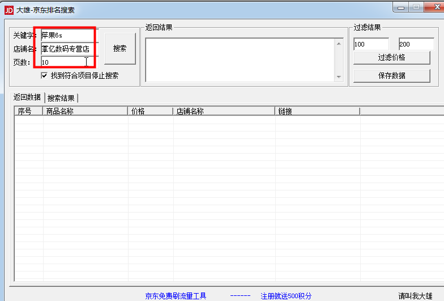Screen dimensions: 444x301
Task: Minimize the 大雄-京东排名搜索 window
Action: tap(401, 7)
